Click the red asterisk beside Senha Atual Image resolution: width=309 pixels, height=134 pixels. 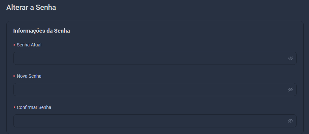[x=14, y=45]
